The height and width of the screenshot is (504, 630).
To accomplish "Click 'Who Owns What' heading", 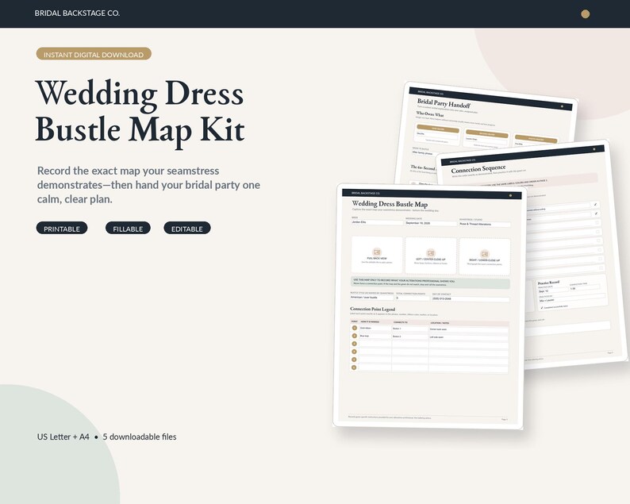I will [x=429, y=114].
